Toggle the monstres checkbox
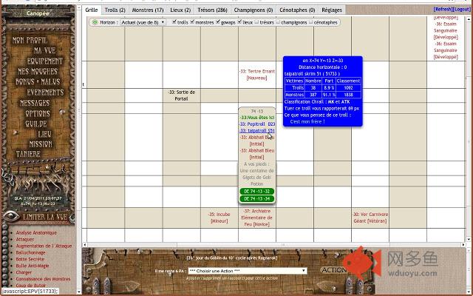Screen dimensions: 473x296 click(x=192, y=21)
